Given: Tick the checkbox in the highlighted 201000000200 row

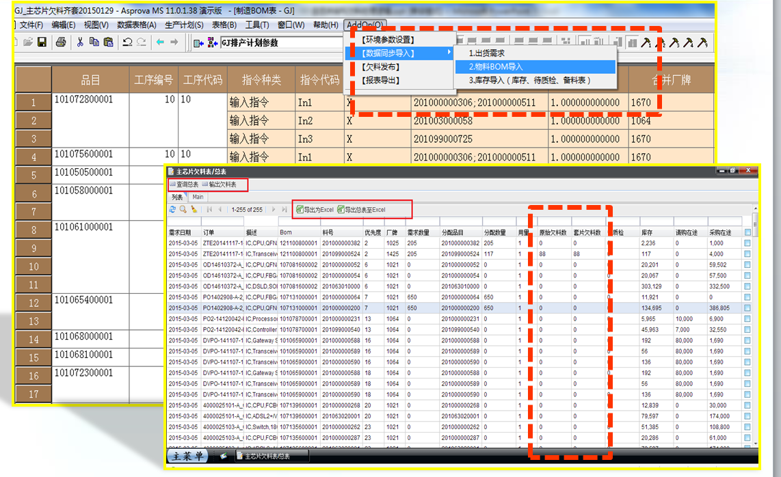Looking at the screenshot, I should click(747, 308).
